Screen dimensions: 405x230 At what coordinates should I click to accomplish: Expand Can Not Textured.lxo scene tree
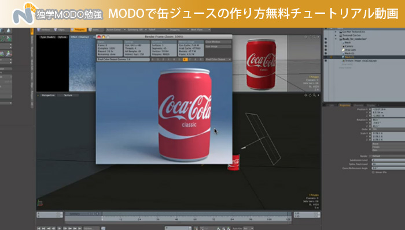pyautogui.click(x=336, y=32)
